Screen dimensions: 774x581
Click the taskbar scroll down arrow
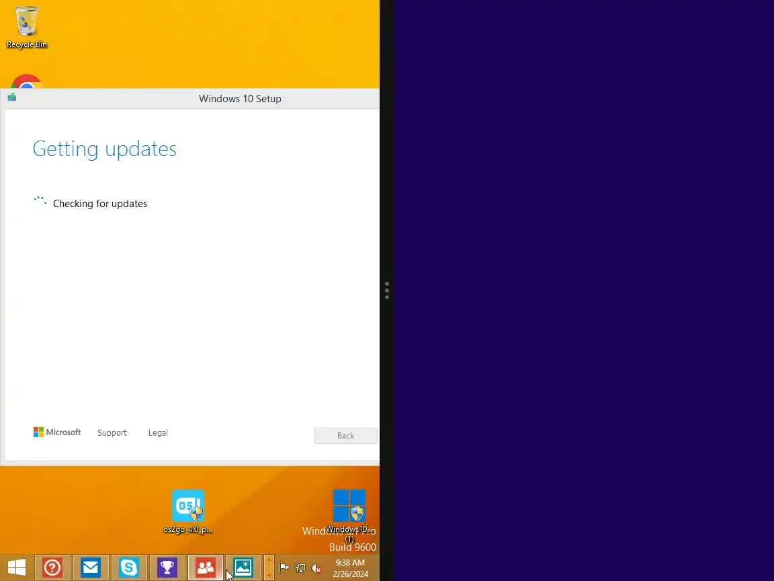pos(269,574)
